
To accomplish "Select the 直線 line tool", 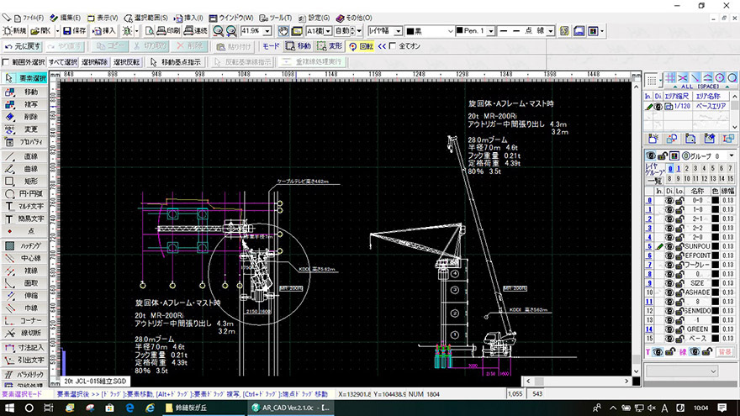I will (24, 156).
